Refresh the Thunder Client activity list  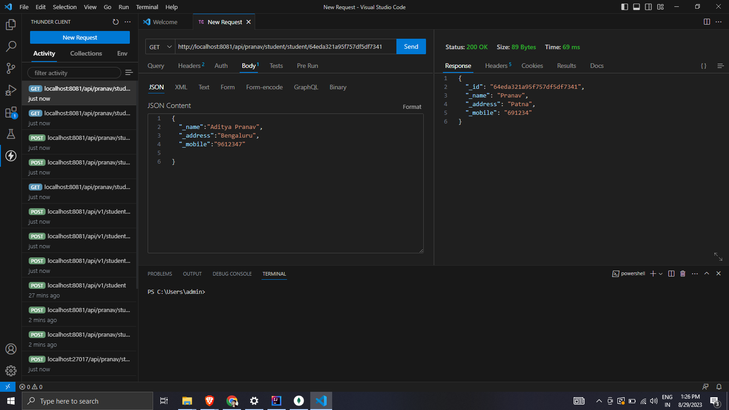[x=115, y=21]
